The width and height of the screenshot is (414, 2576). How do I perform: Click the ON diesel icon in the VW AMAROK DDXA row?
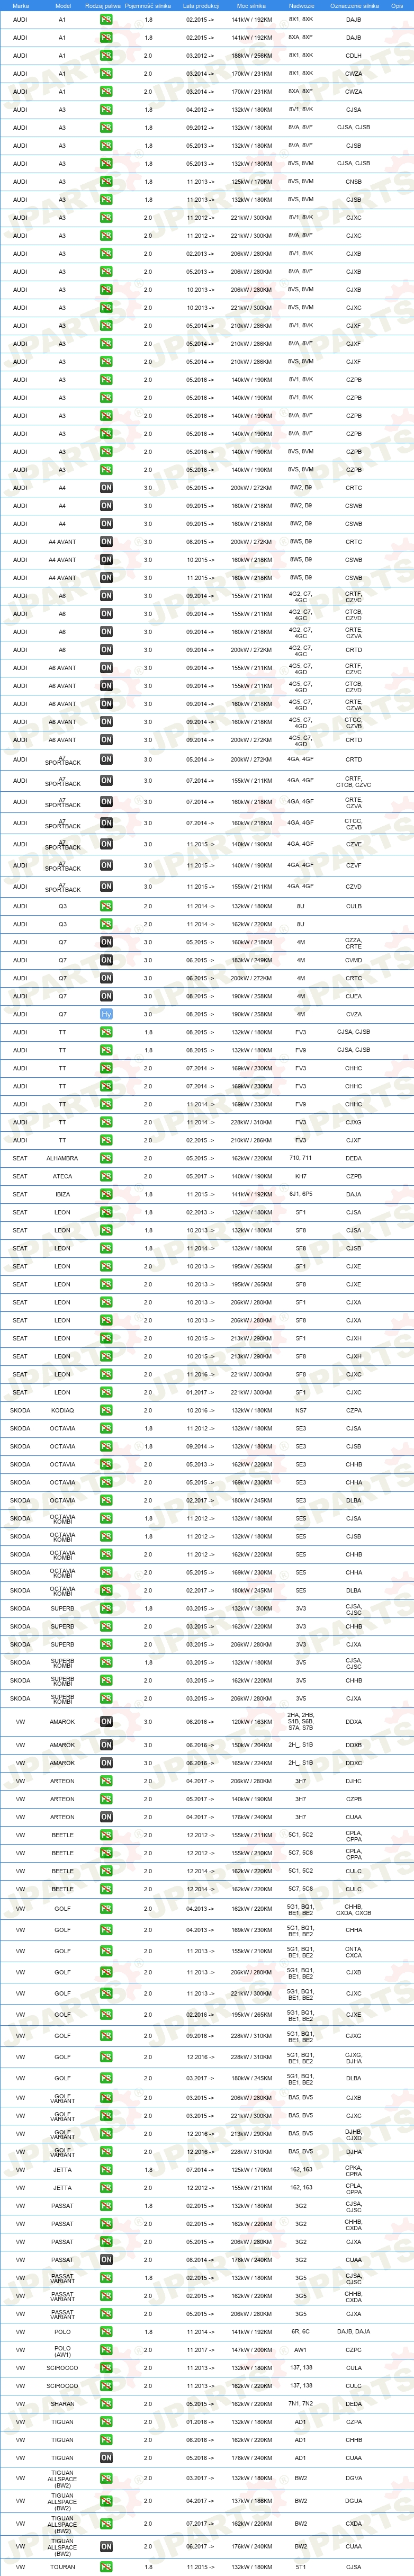[106, 1722]
